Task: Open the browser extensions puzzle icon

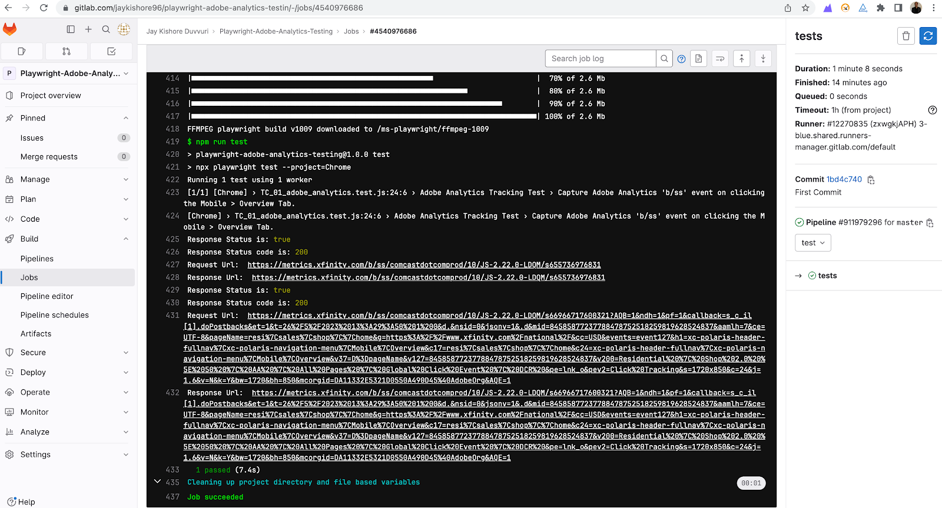Action: click(x=881, y=8)
